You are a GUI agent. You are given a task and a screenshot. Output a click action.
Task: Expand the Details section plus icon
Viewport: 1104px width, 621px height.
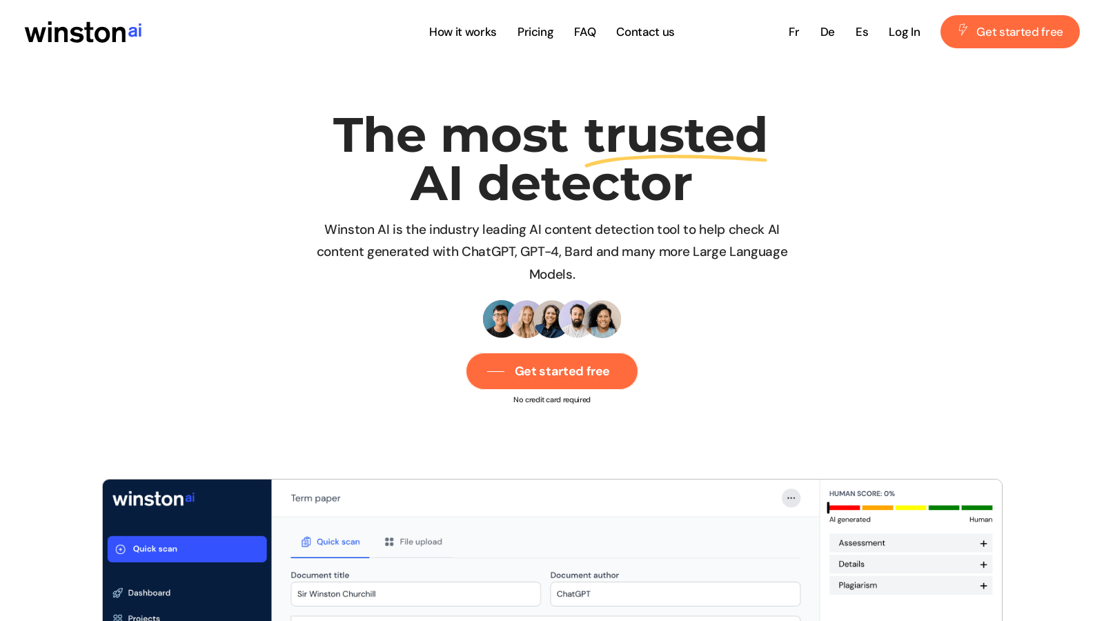983,564
